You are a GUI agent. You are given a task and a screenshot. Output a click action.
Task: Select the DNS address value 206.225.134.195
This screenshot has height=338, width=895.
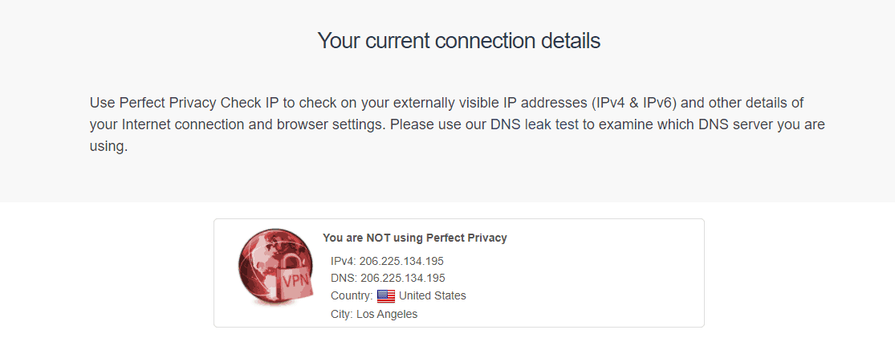click(x=403, y=278)
